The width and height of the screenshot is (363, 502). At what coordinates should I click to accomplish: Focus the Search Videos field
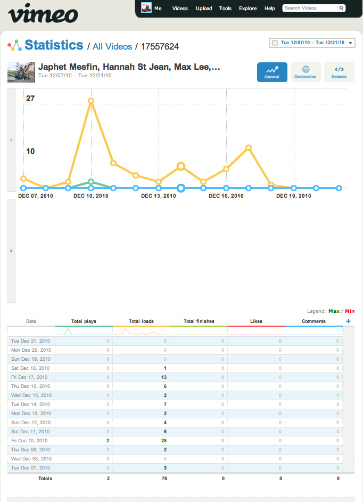310,8
